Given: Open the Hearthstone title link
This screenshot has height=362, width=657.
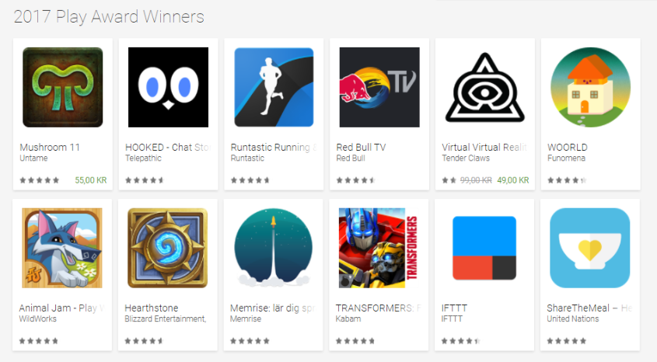Looking at the screenshot, I should (x=152, y=308).
